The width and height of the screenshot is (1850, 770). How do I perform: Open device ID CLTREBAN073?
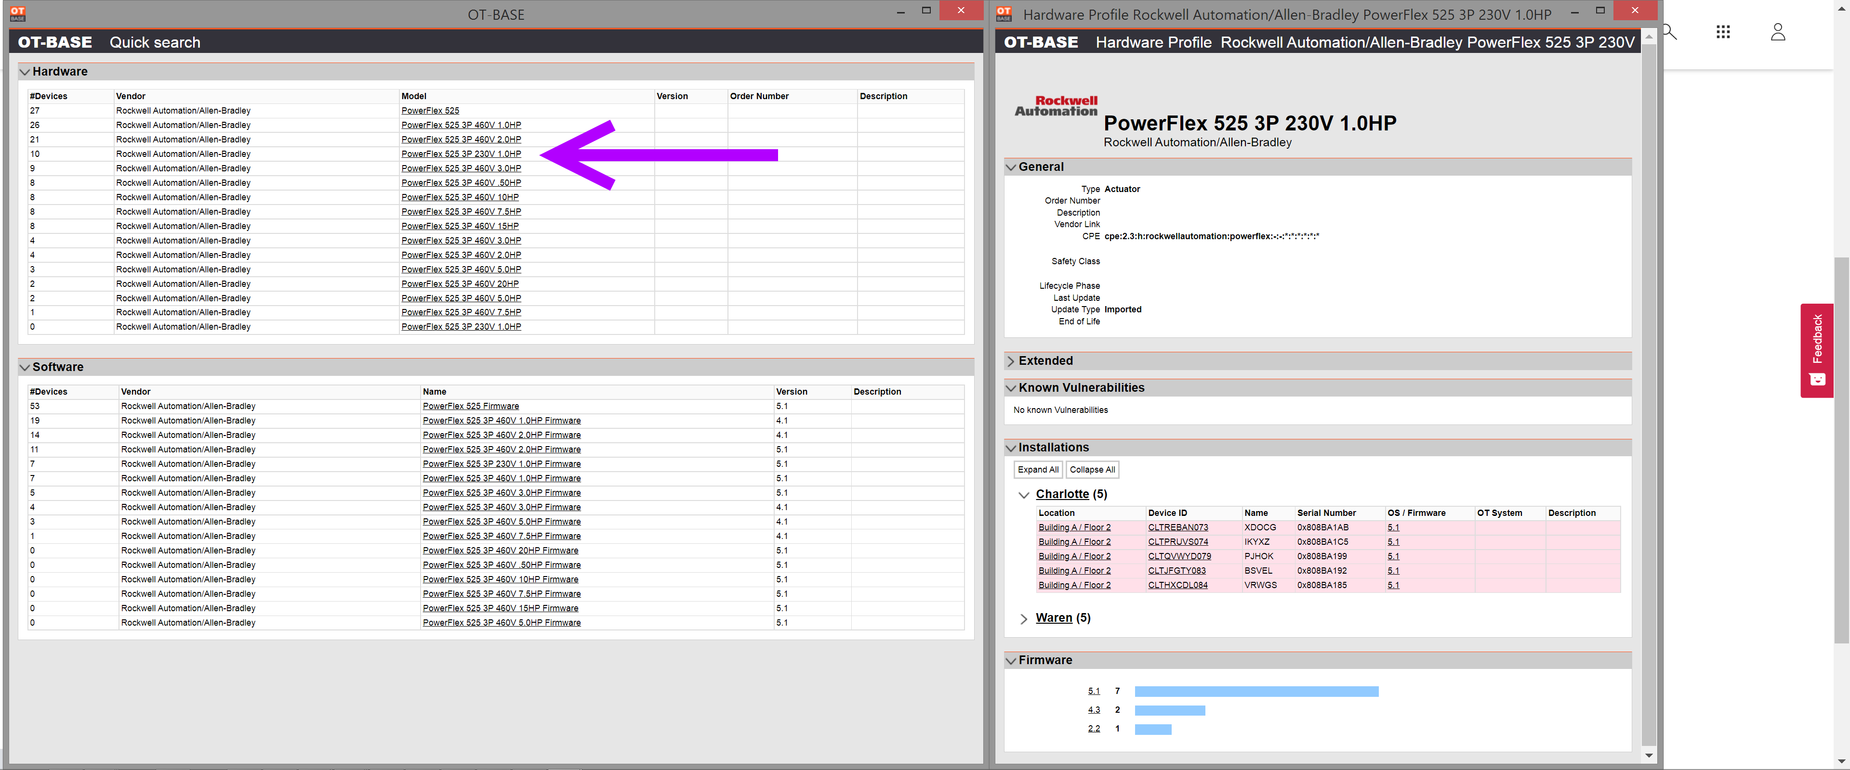pyautogui.click(x=1177, y=527)
